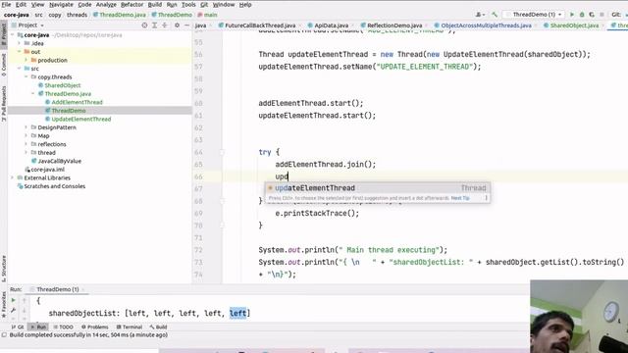Click Next Tip link in suggestion popup

[460, 198]
